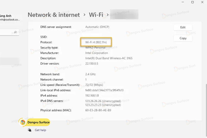The height and width of the screenshot is (138, 207).
Task: Click the user account name in sidebar
Action: coord(6,16)
